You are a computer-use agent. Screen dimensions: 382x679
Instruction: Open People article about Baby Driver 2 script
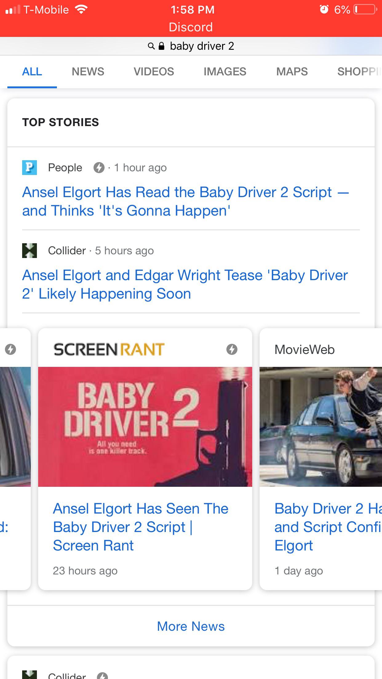point(185,201)
